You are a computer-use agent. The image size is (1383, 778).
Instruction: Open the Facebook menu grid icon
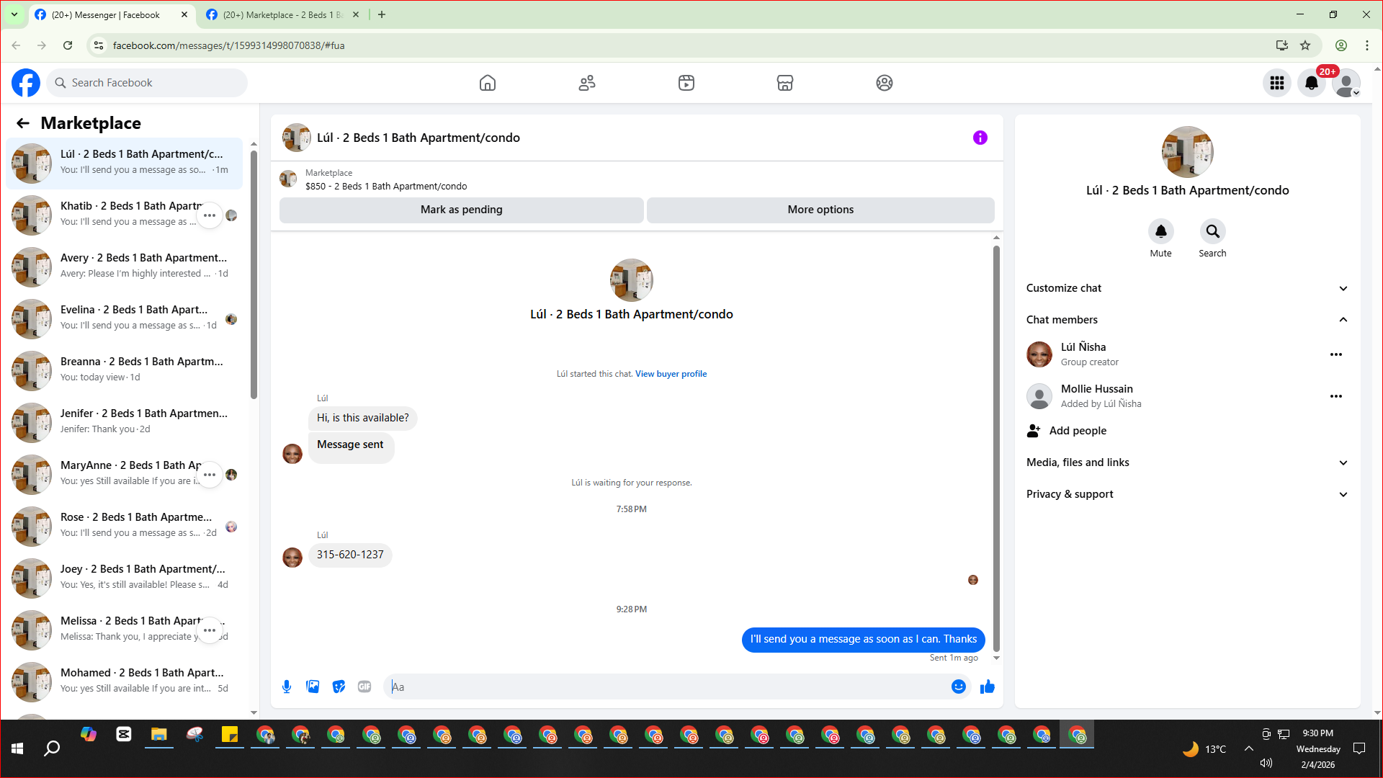coord(1276,83)
